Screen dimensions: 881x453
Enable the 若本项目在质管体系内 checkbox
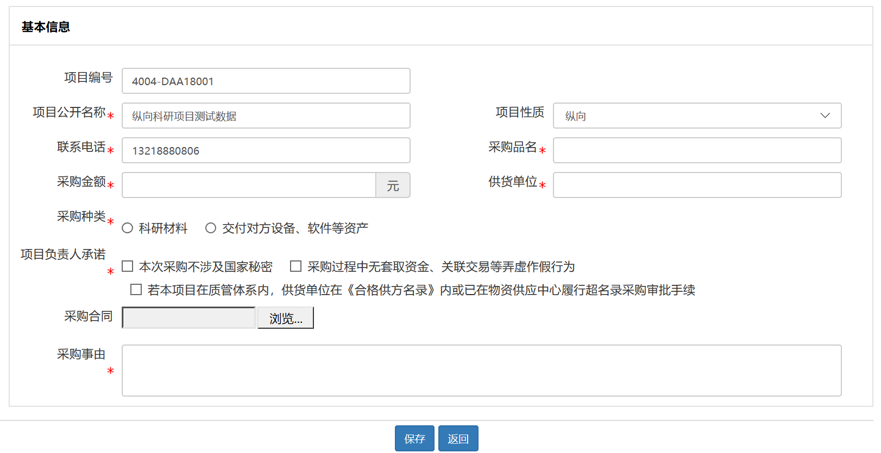pyautogui.click(x=136, y=290)
